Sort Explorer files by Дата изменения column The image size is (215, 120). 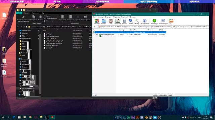77,31
